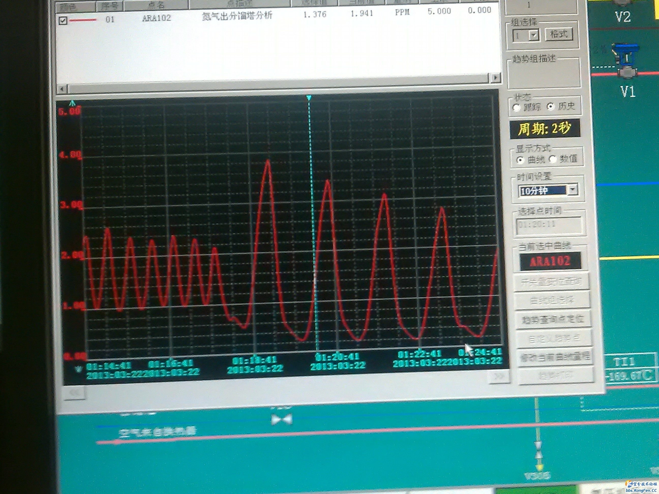The width and height of the screenshot is (659, 494).
Task: Click the Y-axis down arrow below 0.00
Action: [79, 369]
